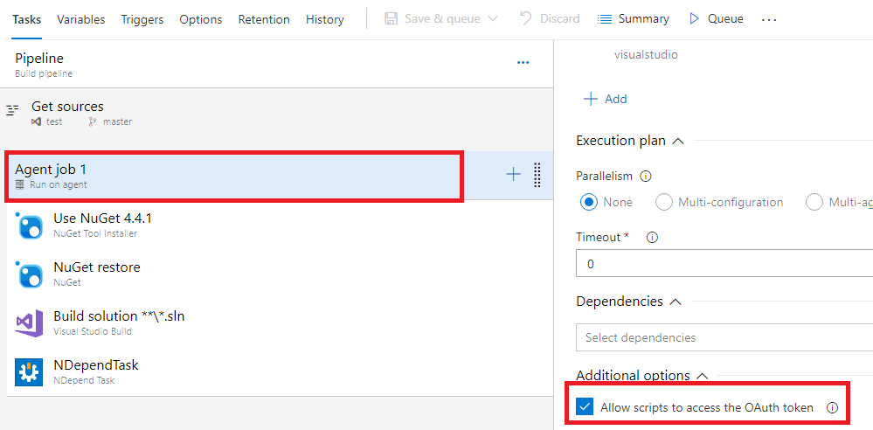Image resolution: width=873 pixels, height=430 pixels.
Task: Add a task to Agent job 1
Action: coord(513,175)
